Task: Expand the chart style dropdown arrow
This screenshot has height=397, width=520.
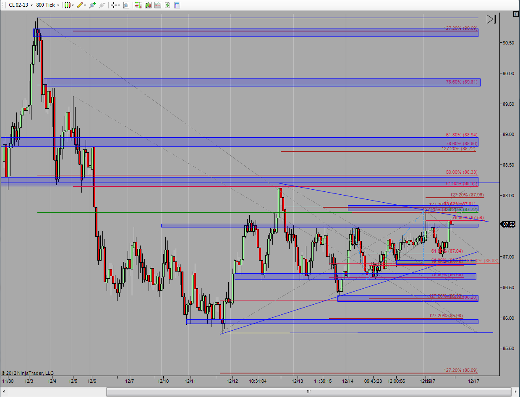Action: 73,5
